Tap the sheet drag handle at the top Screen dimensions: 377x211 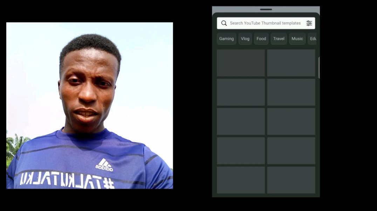(x=266, y=10)
